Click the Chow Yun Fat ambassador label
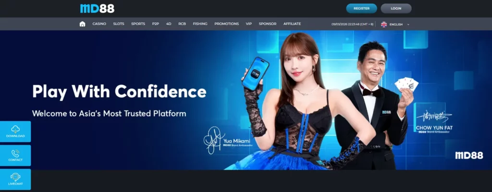This screenshot has width=492, height=192. (434, 128)
